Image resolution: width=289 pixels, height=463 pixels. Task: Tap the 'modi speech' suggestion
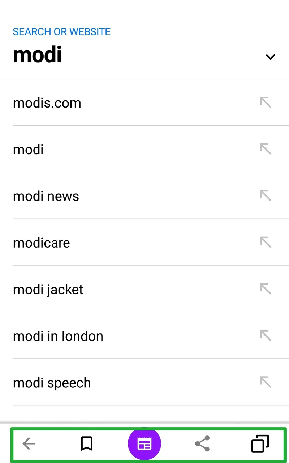pos(52,383)
